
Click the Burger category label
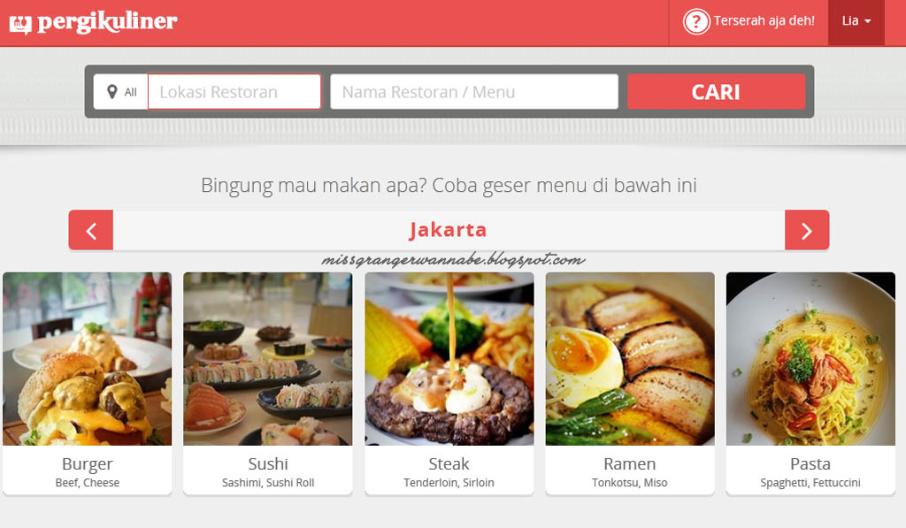point(88,463)
